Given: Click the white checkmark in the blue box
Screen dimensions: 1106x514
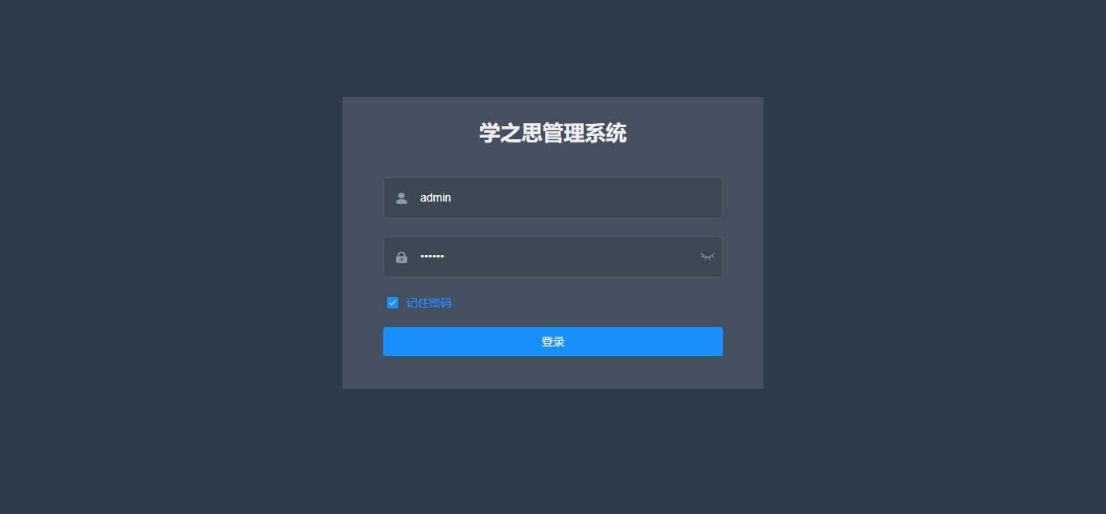Looking at the screenshot, I should tap(393, 303).
